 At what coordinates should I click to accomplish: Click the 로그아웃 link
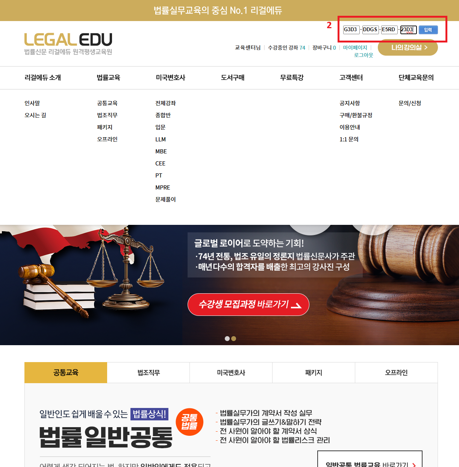pos(364,55)
